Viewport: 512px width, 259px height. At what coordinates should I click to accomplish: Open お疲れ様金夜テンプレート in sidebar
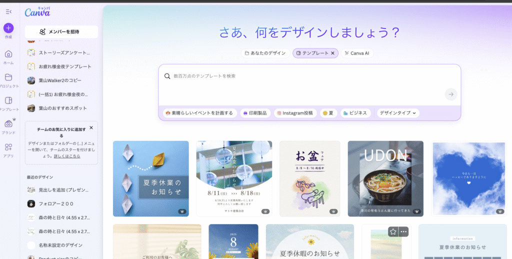coord(61,66)
